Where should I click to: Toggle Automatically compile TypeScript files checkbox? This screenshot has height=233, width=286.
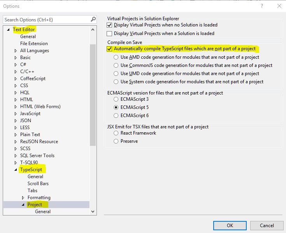pyautogui.click(x=109, y=49)
